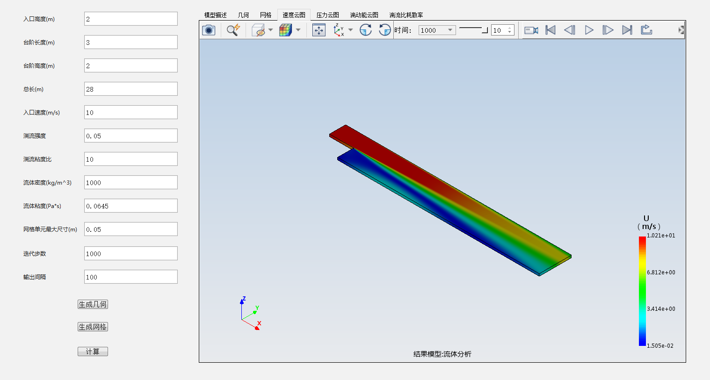Click the 生成几何 button
Screen dimensions: 710x380
[x=93, y=304]
